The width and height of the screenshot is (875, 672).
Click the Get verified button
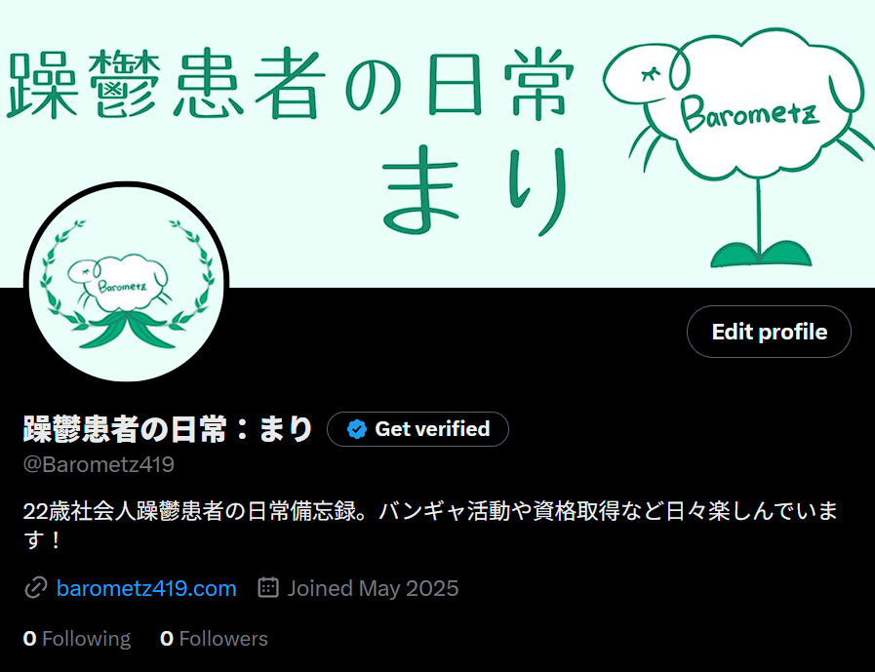click(418, 429)
